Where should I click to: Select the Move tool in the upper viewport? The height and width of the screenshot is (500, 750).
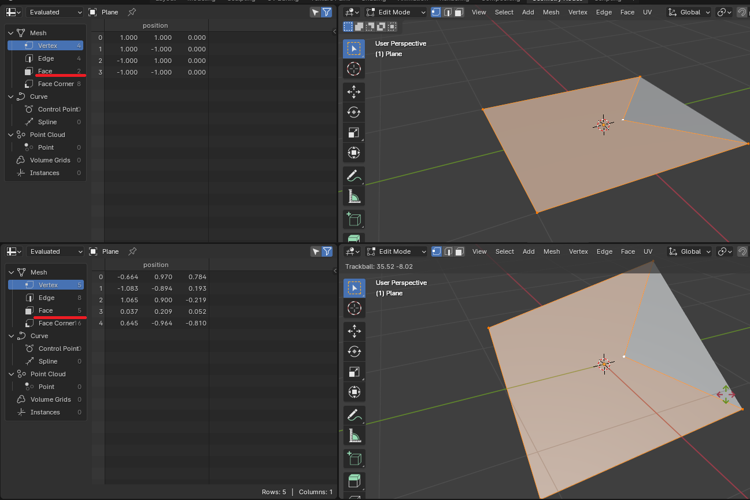[354, 91]
